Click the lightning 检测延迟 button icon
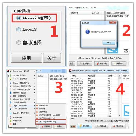136x136 pixels. point(80,126)
